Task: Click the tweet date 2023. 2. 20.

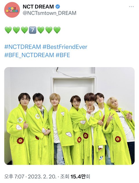Action: point(42,177)
